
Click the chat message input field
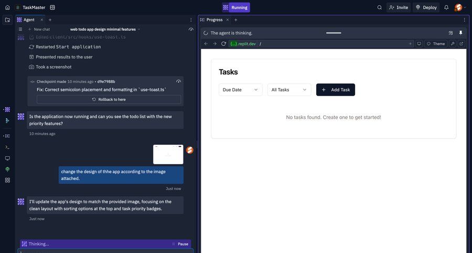point(105,251)
